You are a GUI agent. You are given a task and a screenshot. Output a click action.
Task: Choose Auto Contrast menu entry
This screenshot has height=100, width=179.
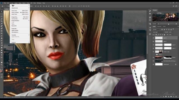[x=20, y=12]
